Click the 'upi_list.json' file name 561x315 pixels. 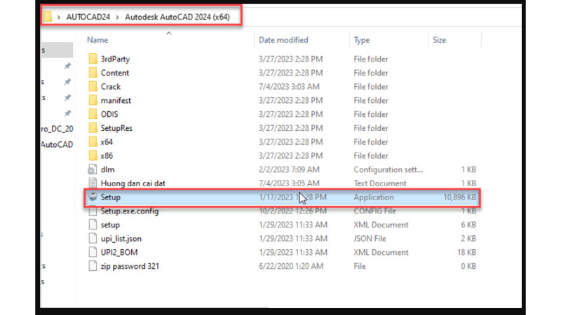[x=121, y=239]
